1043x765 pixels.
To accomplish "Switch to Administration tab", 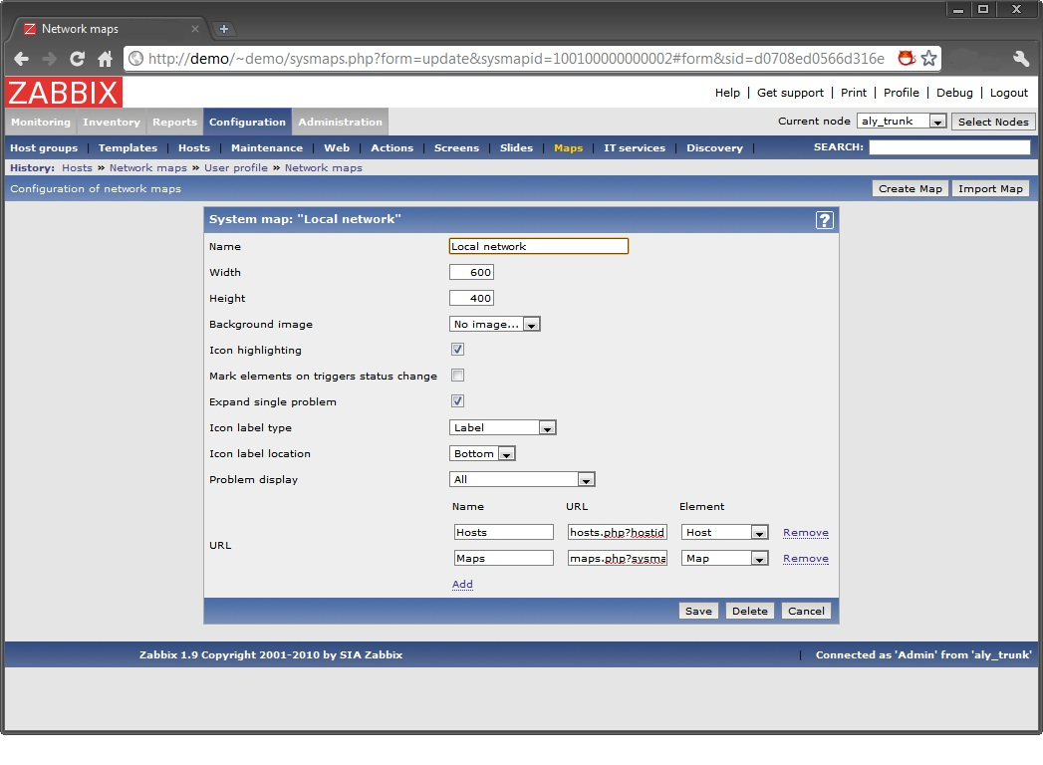I will (340, 122).
